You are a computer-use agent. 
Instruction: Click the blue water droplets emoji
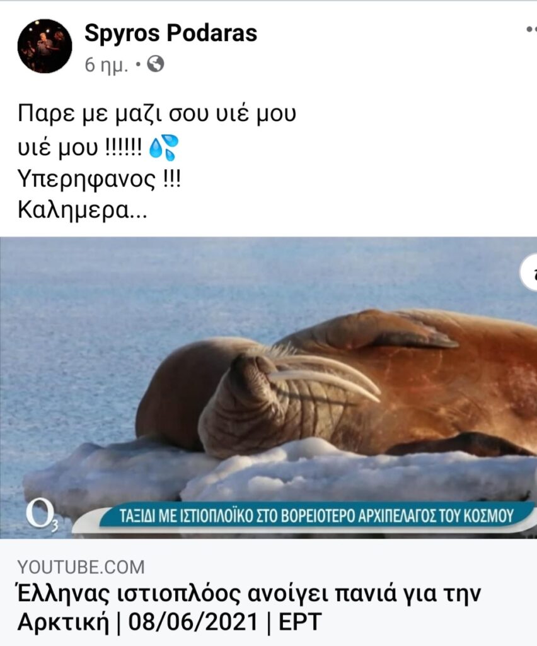tap(163, 147)
